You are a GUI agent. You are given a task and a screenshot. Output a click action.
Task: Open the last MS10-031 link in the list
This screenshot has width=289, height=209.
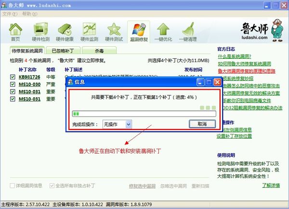pyautogui.click(x=30, y=99)
